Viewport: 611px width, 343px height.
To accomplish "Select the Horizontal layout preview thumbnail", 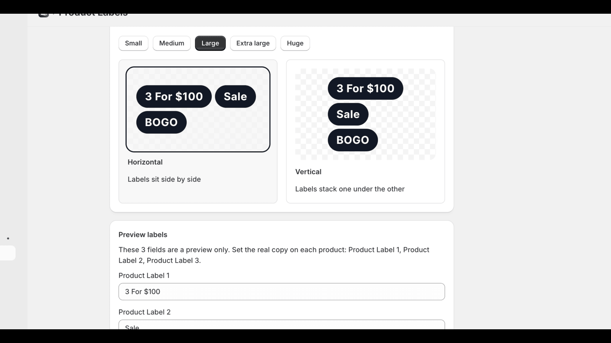I will [x=198, y=109].
